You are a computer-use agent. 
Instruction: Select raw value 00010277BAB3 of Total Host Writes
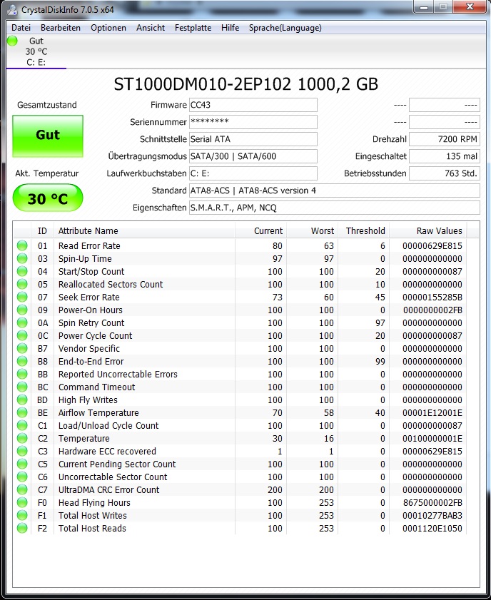432,515
